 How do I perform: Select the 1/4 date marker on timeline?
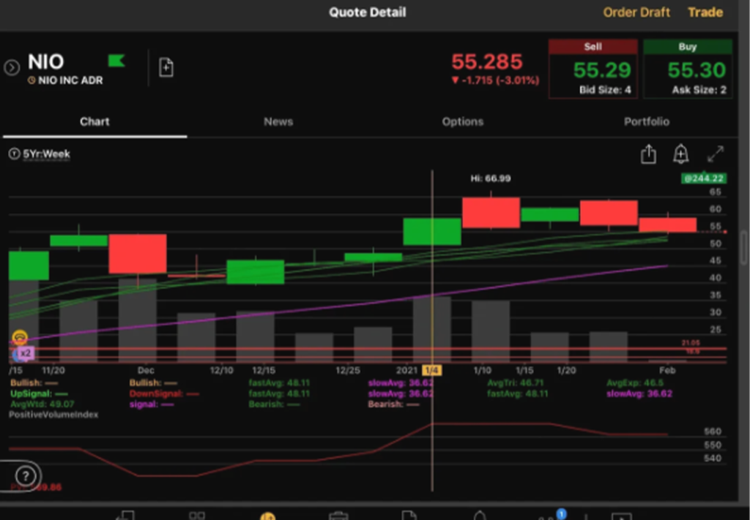point(432,370)
